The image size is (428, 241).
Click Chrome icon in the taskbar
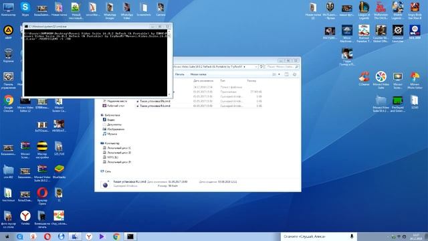pos(116,236)
